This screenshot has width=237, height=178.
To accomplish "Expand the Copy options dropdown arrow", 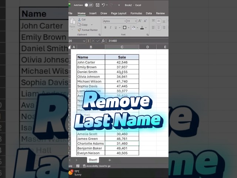I will click(x=91, y=24).
